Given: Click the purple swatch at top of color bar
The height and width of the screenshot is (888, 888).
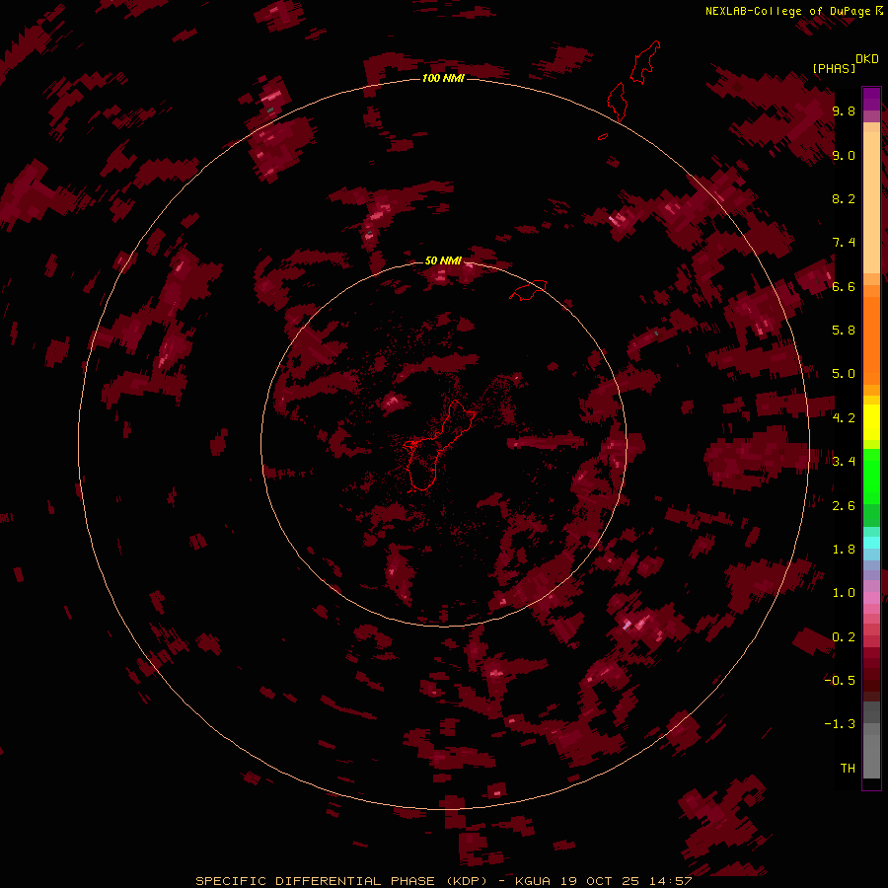Looking at the screenshot, I should coord(871,99).
